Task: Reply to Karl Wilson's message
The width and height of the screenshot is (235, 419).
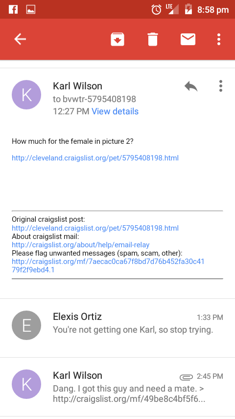Action: tap(191, 86)
